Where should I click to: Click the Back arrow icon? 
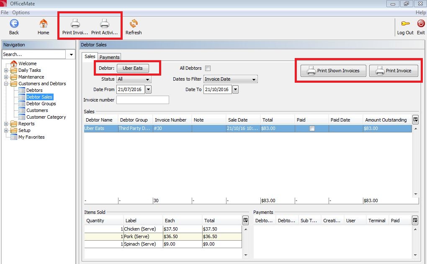click(x=14, y=24)
